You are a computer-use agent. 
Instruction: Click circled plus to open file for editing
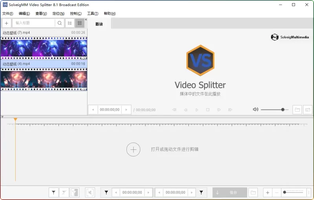click(x=133, y=149)
